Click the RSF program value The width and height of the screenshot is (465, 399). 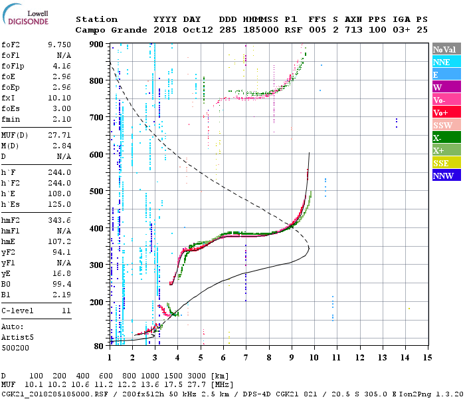pos(294,30)
